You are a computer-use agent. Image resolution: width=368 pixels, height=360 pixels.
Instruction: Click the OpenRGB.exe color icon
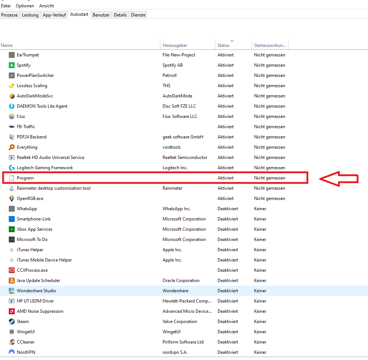(11, 198)
